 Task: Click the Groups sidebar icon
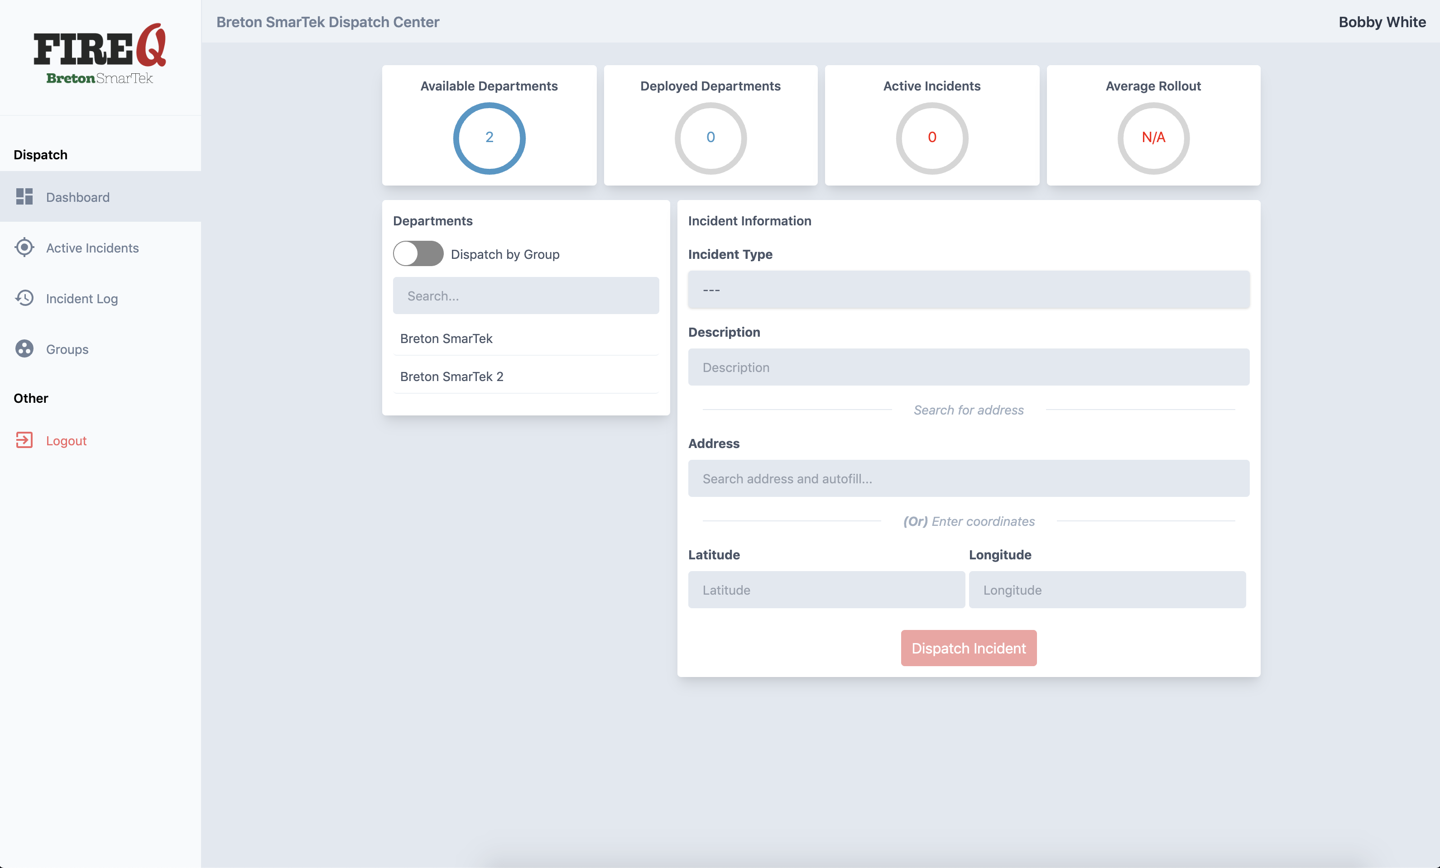(25, 348)
